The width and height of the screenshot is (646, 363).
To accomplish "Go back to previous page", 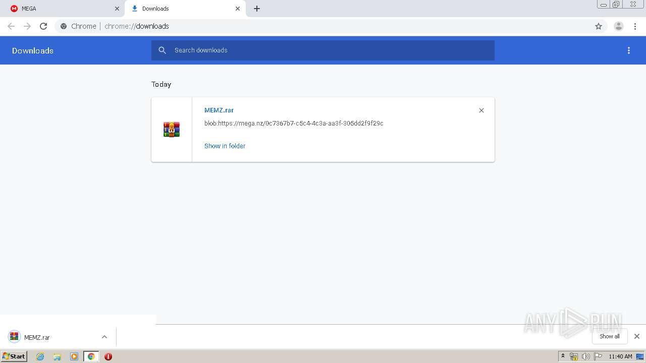I will point(11,26).
